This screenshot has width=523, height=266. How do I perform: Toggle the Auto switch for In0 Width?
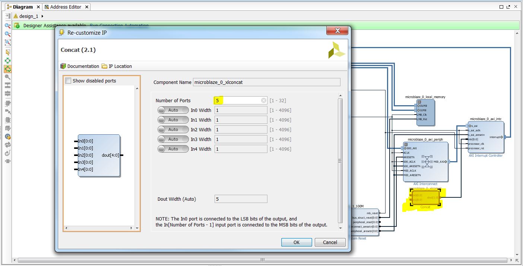coord(173,110)
